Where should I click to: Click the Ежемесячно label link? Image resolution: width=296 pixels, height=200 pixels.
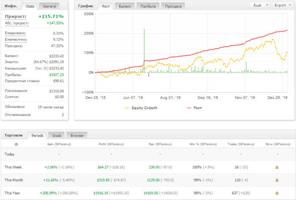tap(16, 40)
